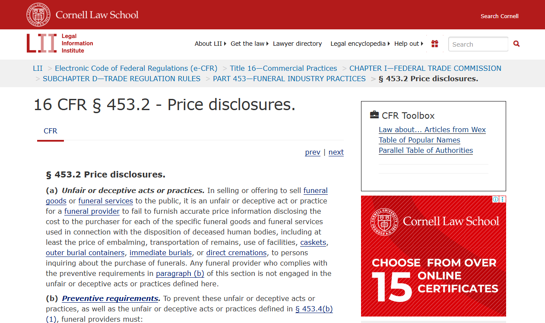
Task: Open the LII Legal Information Institute logo
Action: (x=60, y=43)
